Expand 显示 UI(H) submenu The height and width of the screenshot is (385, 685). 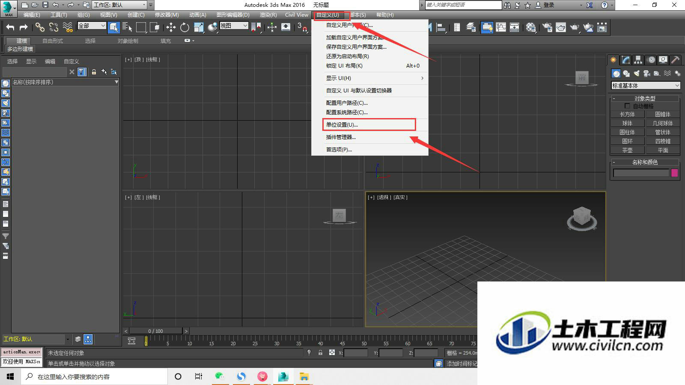(369, 78)
